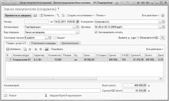Uncheck the Запланировать оплату checkbox
Screen dimensions: 169x101
pos(96,32)
